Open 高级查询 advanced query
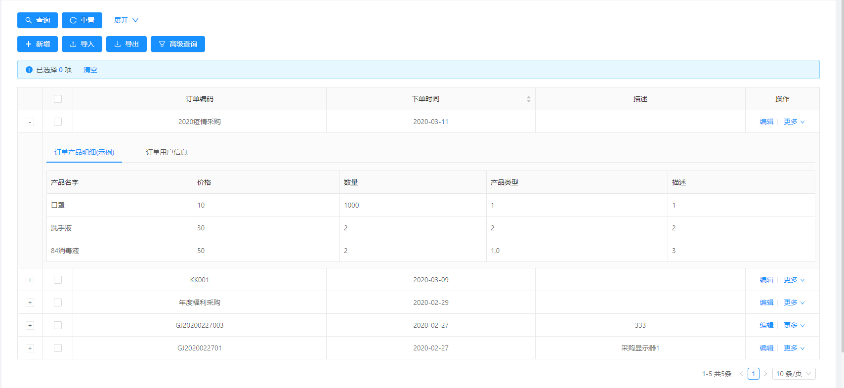This screenshot has width=844, height=388. point(178,44)
